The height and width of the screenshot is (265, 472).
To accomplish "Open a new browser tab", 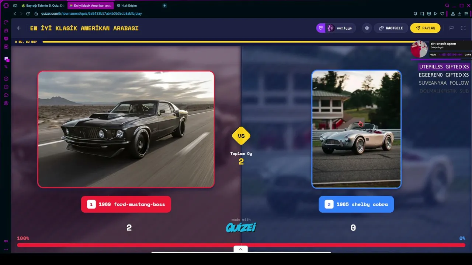I will [164, 6].
